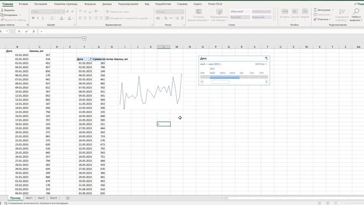364x205 pixels.
Task: Click the Cut (Вырезать) command
Action: [x=8, y=10]
